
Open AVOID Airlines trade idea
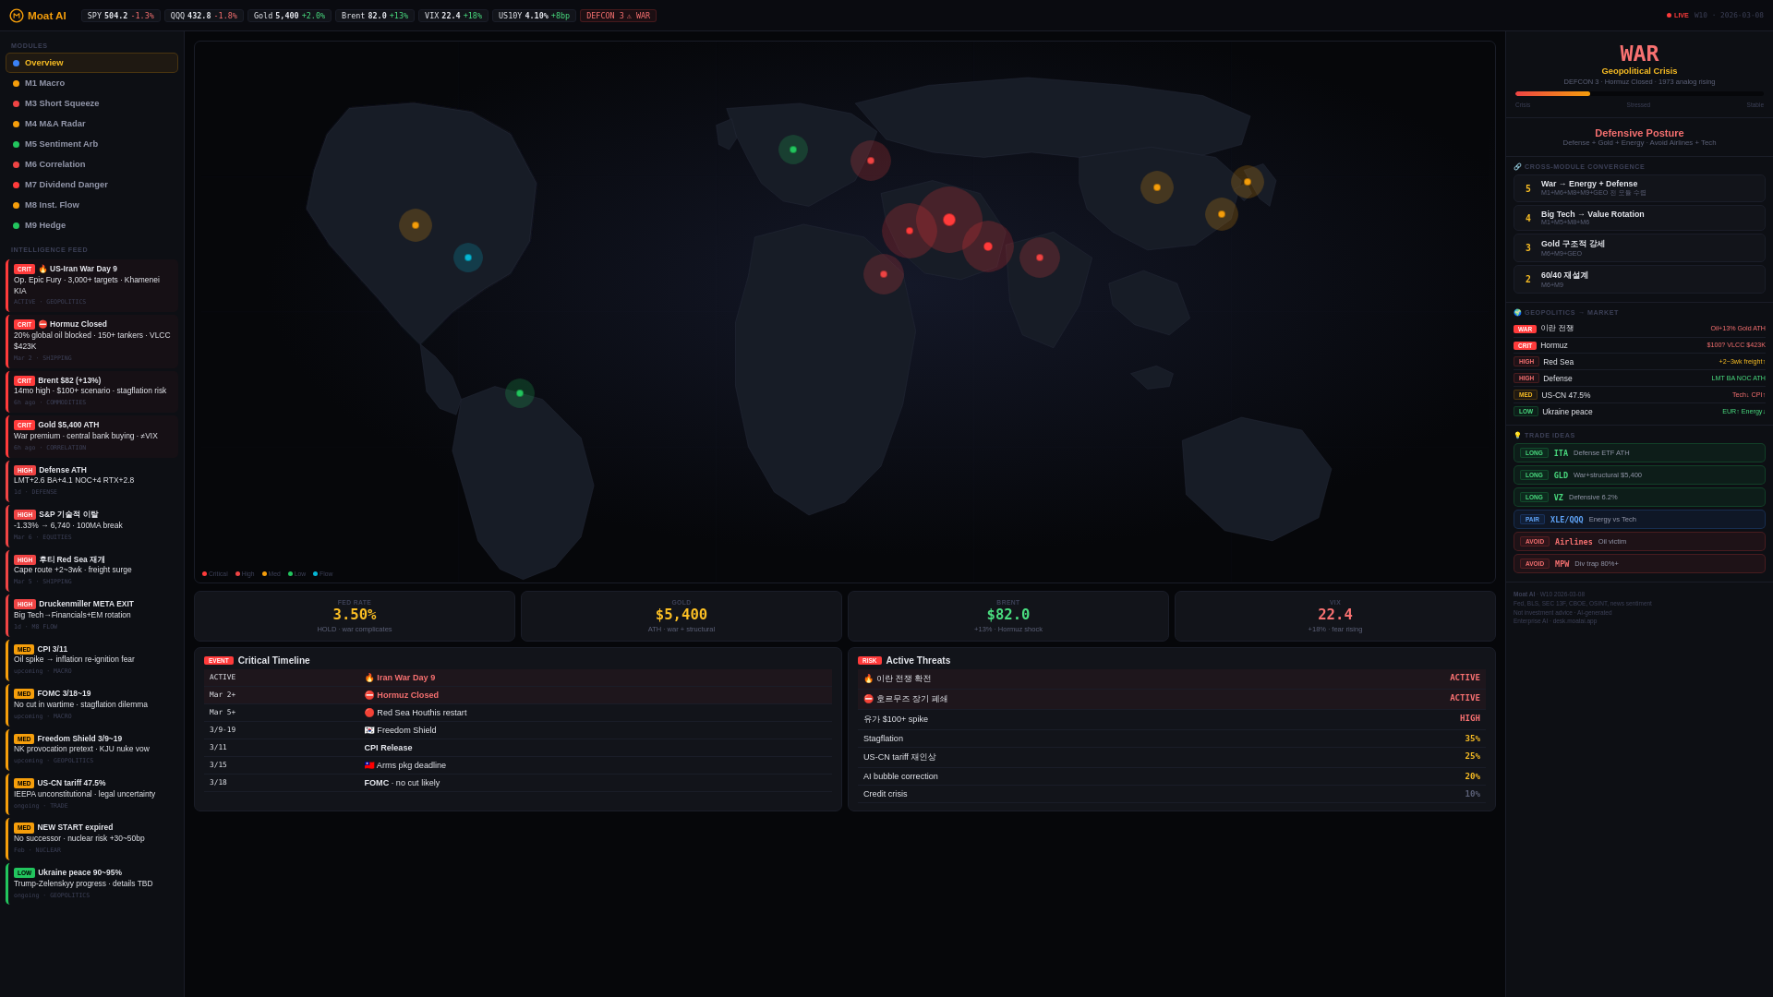coord(1639,542)
